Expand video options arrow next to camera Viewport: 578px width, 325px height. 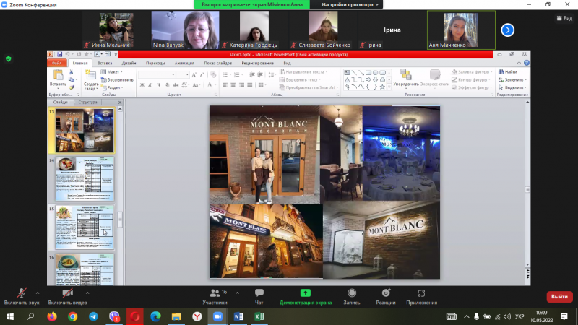point(87,293)
